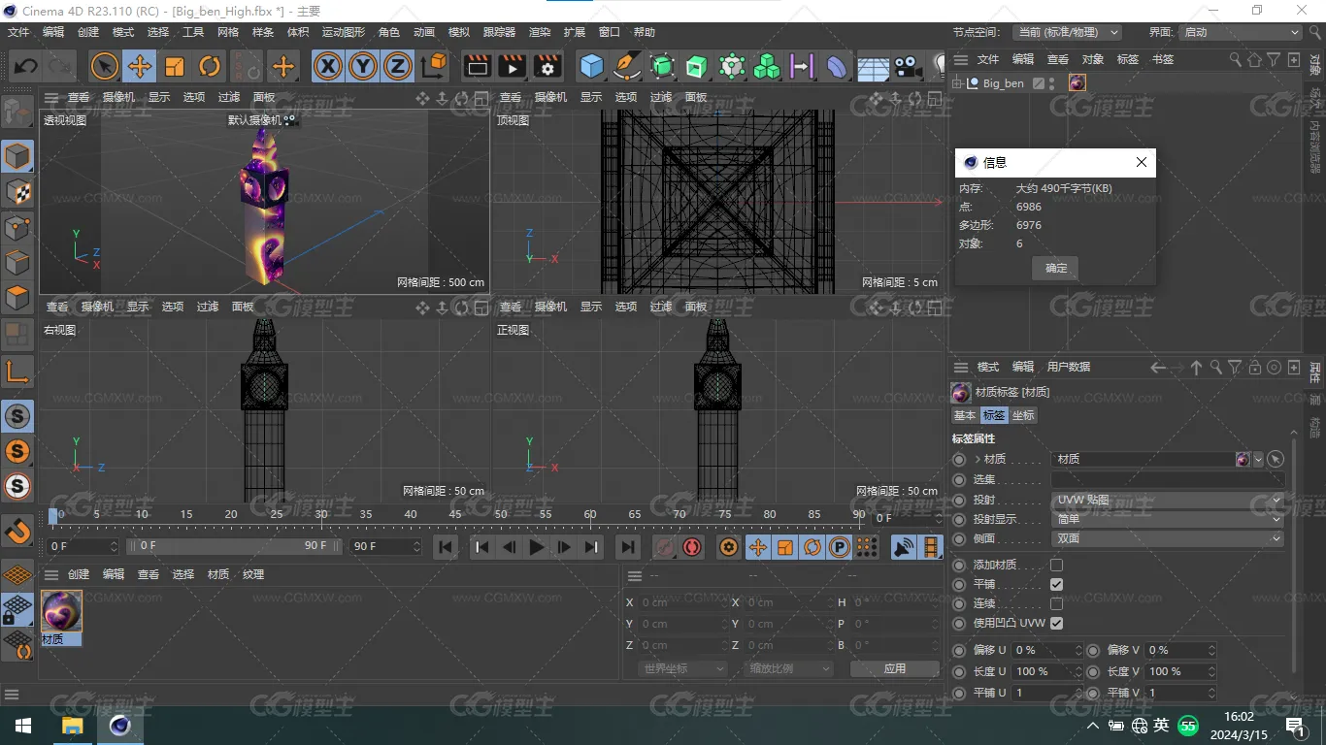Click the 英 input method indicator
This screenshot has width=1326, height=745.
(x=1162, y=726)
